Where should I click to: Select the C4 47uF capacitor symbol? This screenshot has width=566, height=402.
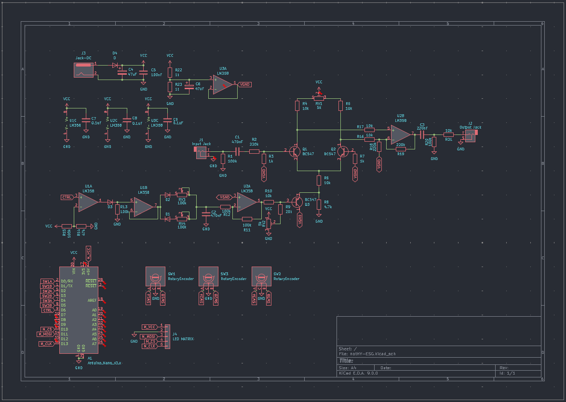click(x=123, y=71)
